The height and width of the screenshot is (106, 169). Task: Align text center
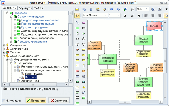[153, 16]
